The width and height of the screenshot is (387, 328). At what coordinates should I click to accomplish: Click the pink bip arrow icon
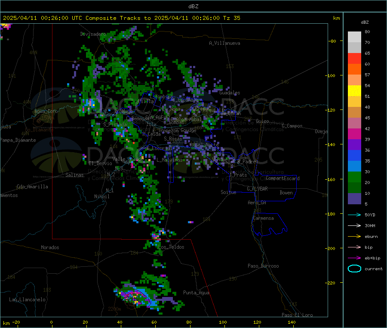click(x=354, y=247)
